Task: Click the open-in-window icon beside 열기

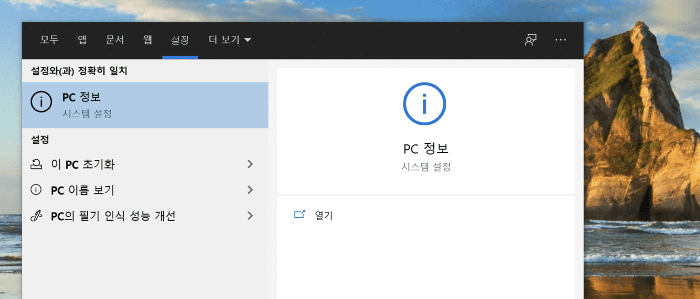Action: (299, 214)
